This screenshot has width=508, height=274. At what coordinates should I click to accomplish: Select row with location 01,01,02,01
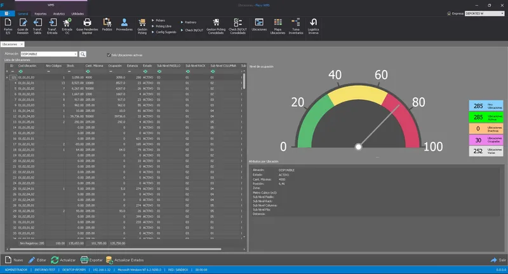[123, 83]
